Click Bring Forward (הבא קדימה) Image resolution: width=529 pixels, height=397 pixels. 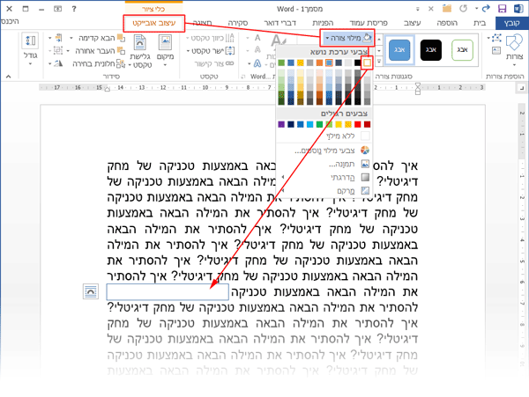coord(101,38)
